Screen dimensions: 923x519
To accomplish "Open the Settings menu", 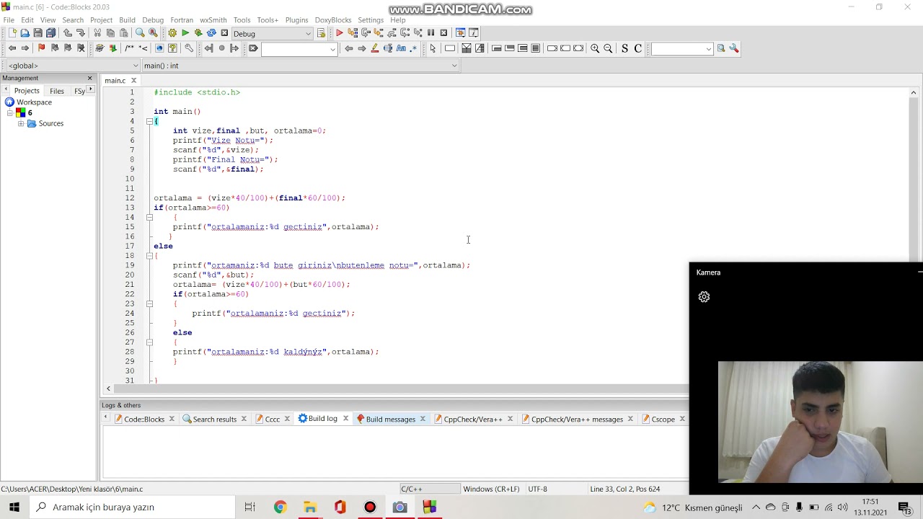I will pos(371,20).
